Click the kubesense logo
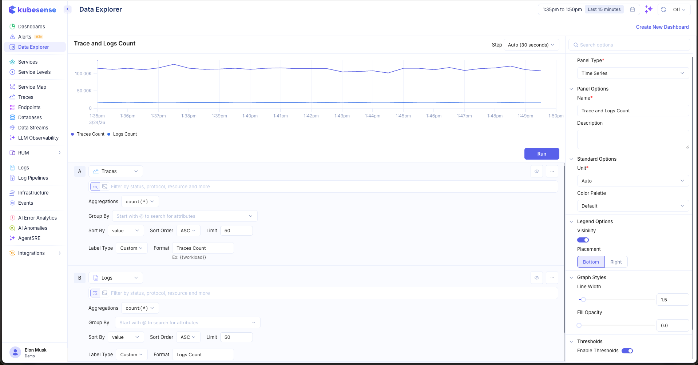This screenshot has width=698, height=365. pyautogui.click(x=32, y=10)
